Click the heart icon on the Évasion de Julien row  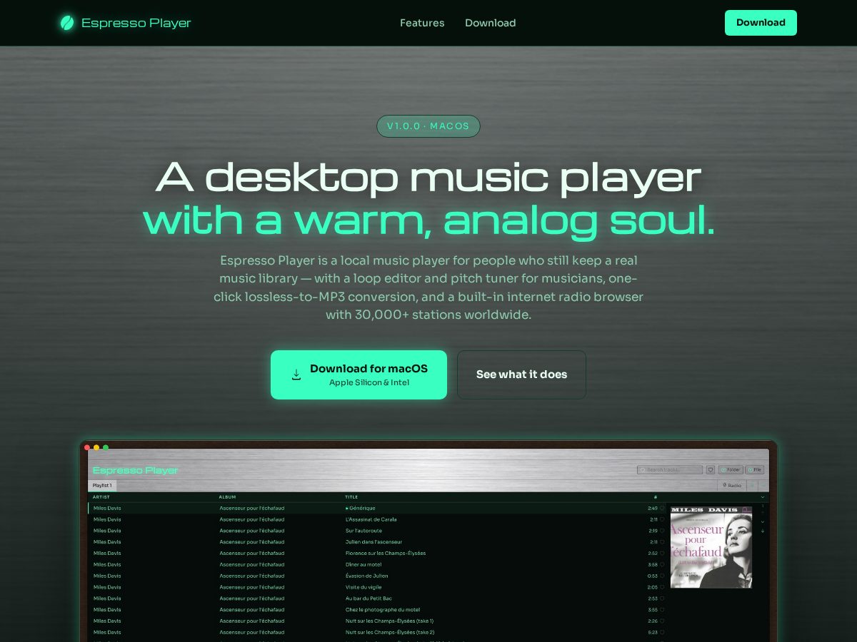click(x=662, y=576)
